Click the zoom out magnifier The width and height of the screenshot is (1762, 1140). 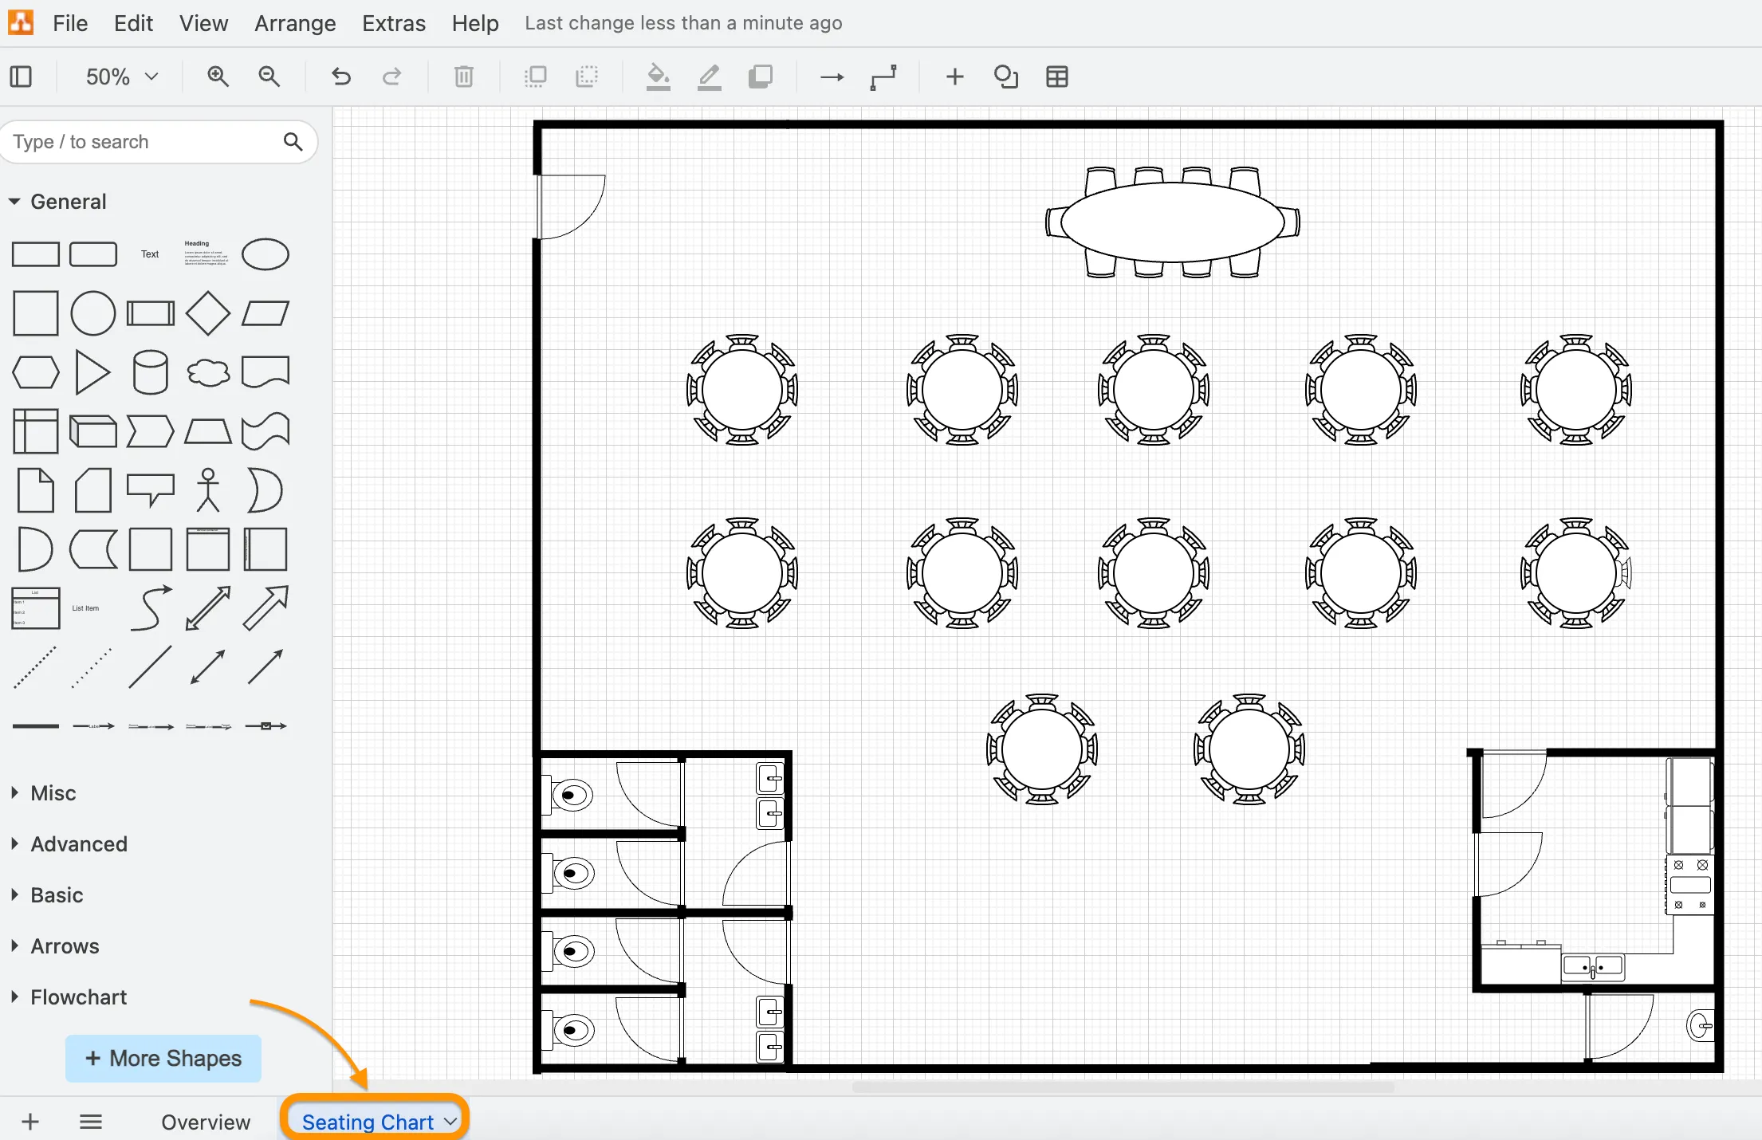pos(269,77)
